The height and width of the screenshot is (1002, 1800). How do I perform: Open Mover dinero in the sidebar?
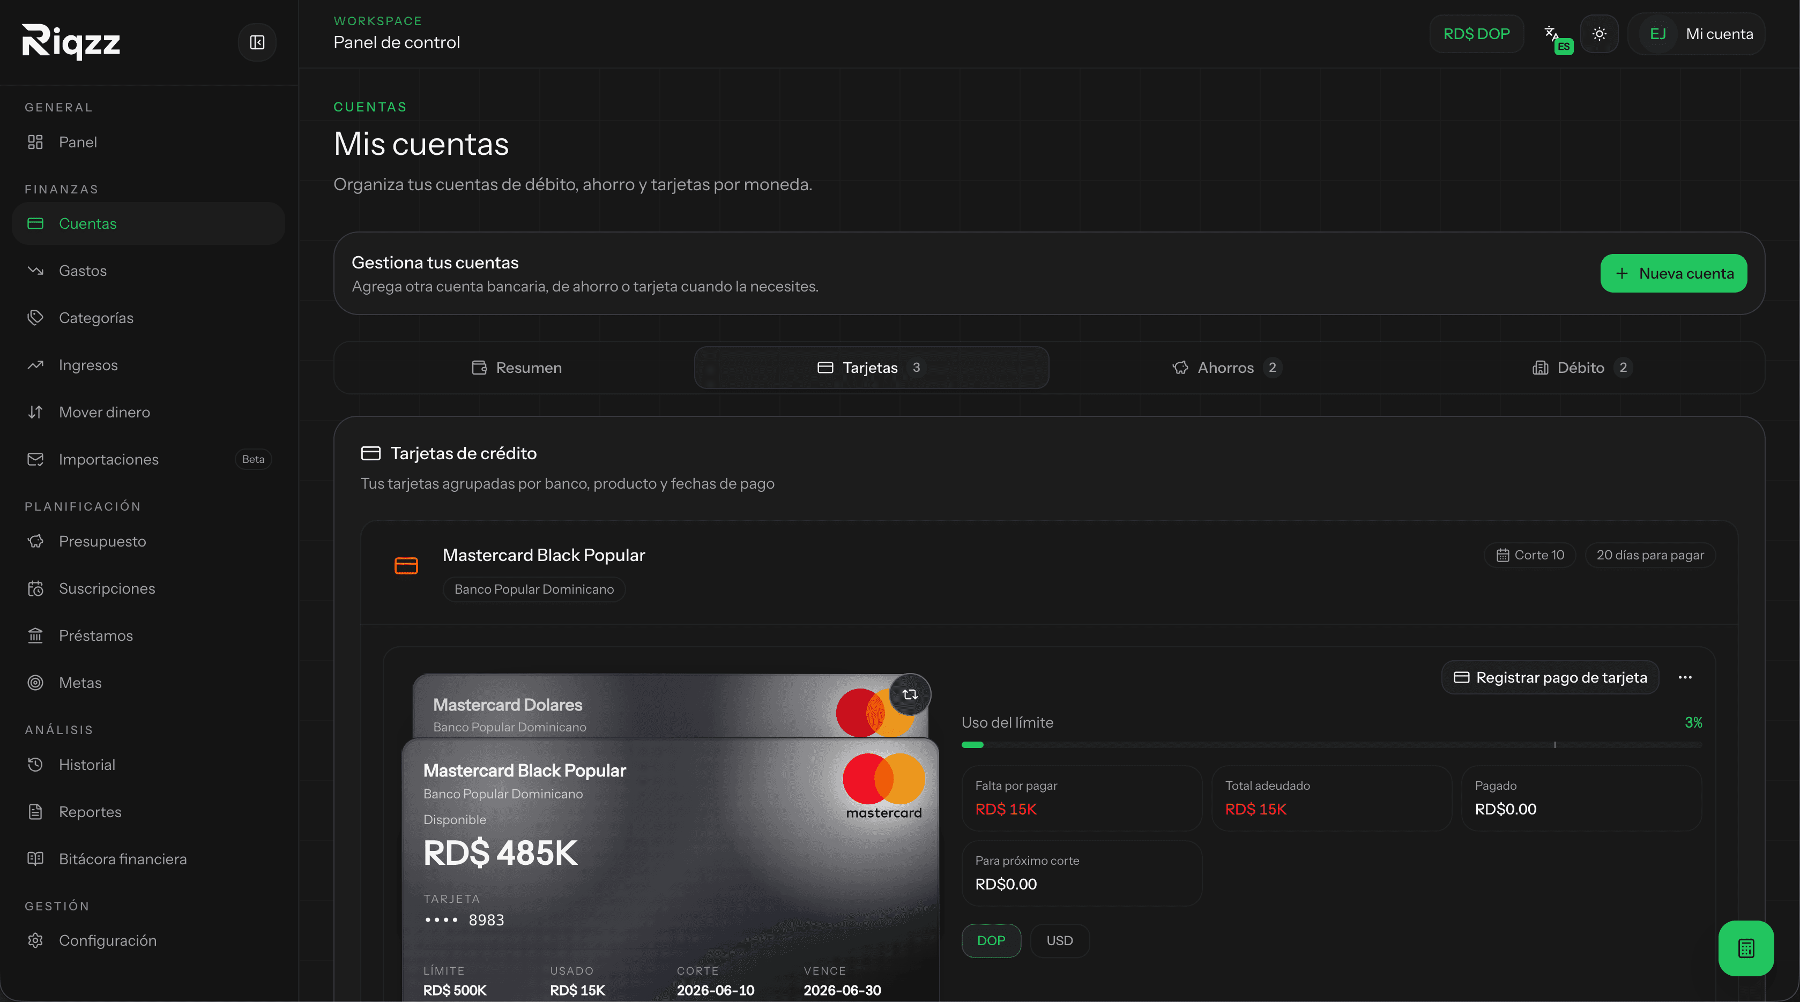click(148, 412)
